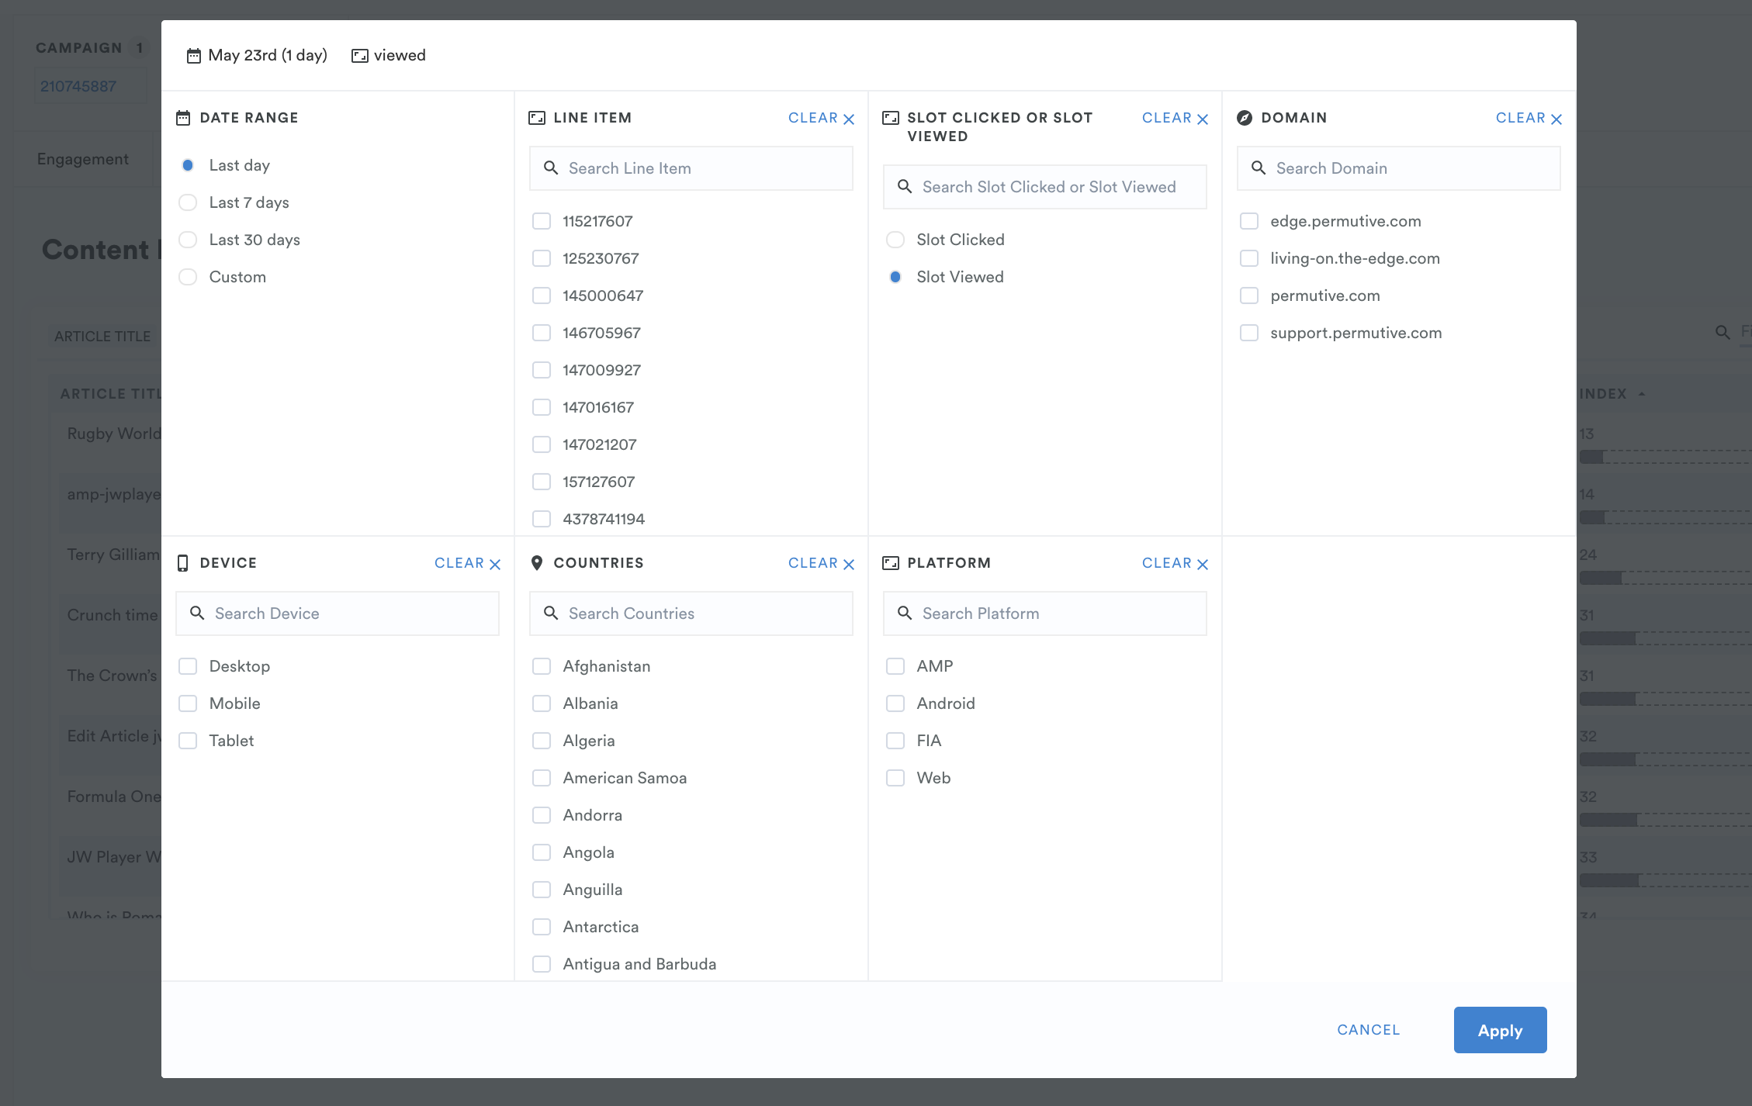Select the Last 7 days option
Image resolution: width=1752 pixels, height=1106 pixels.
188,202
